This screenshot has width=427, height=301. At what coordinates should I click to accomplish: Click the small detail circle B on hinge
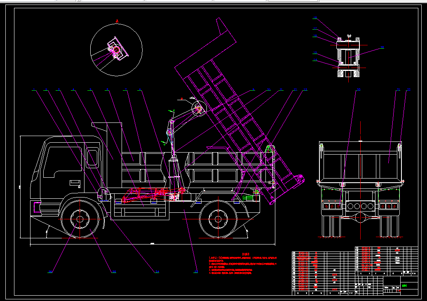[199, 108]
